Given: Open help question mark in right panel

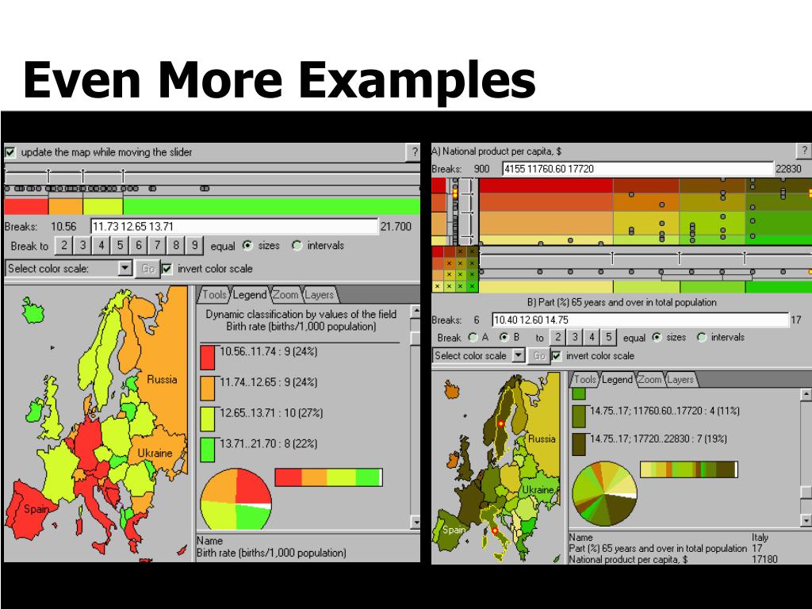Looking at the screenshot, I should 804,151.
